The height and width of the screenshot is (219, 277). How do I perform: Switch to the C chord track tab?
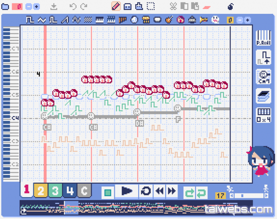[84, 191]
